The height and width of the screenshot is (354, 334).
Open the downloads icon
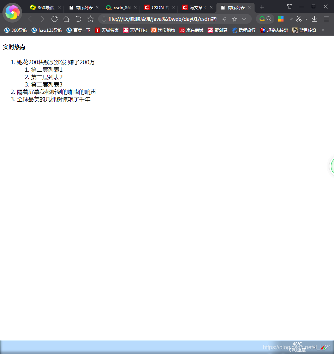[x=314, y=19]
